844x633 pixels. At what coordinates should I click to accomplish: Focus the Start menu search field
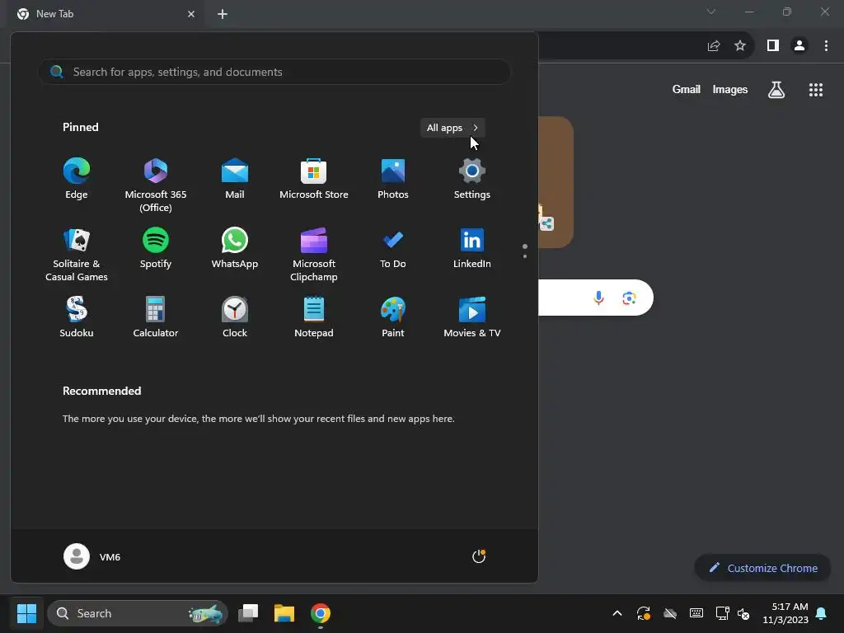click(x=274, y=72)
